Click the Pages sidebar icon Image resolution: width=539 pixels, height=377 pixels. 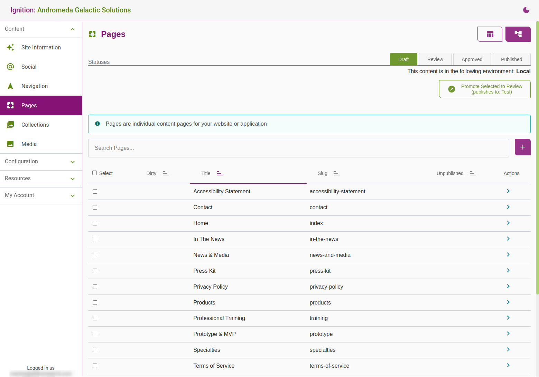click(x=10, y=105)
